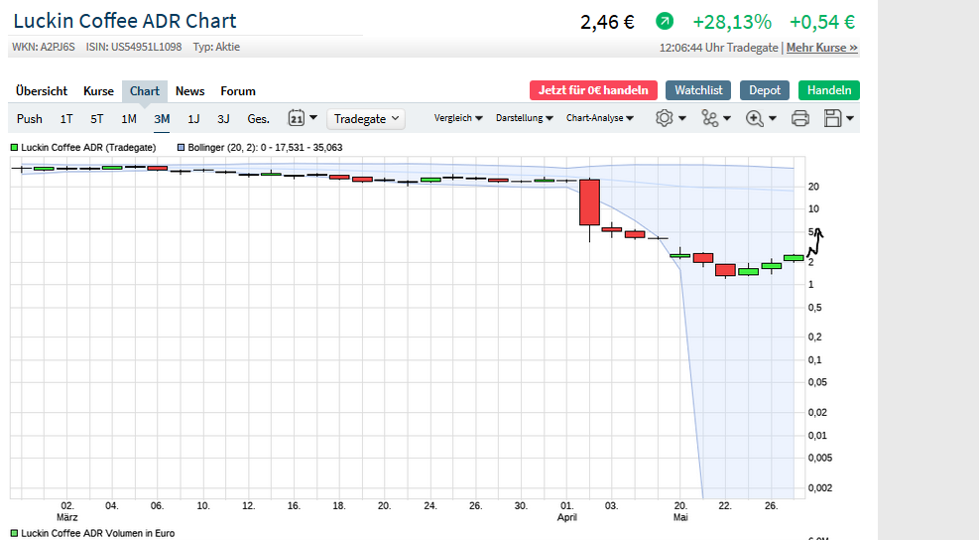Select the 1J timeframe
This screenshot has height=540, width=979.
tap(193, 119)
